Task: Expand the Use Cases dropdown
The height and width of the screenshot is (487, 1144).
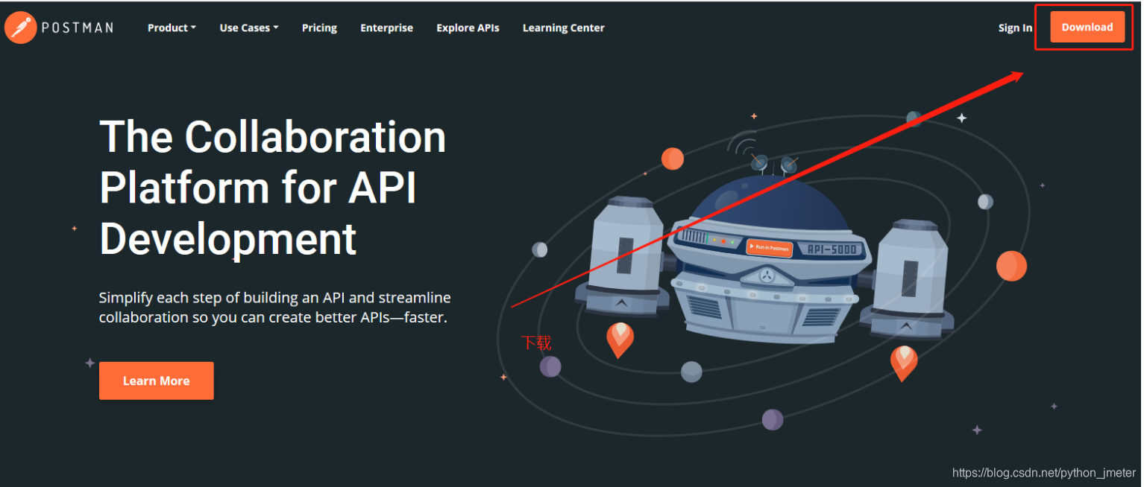Action: 249,28
